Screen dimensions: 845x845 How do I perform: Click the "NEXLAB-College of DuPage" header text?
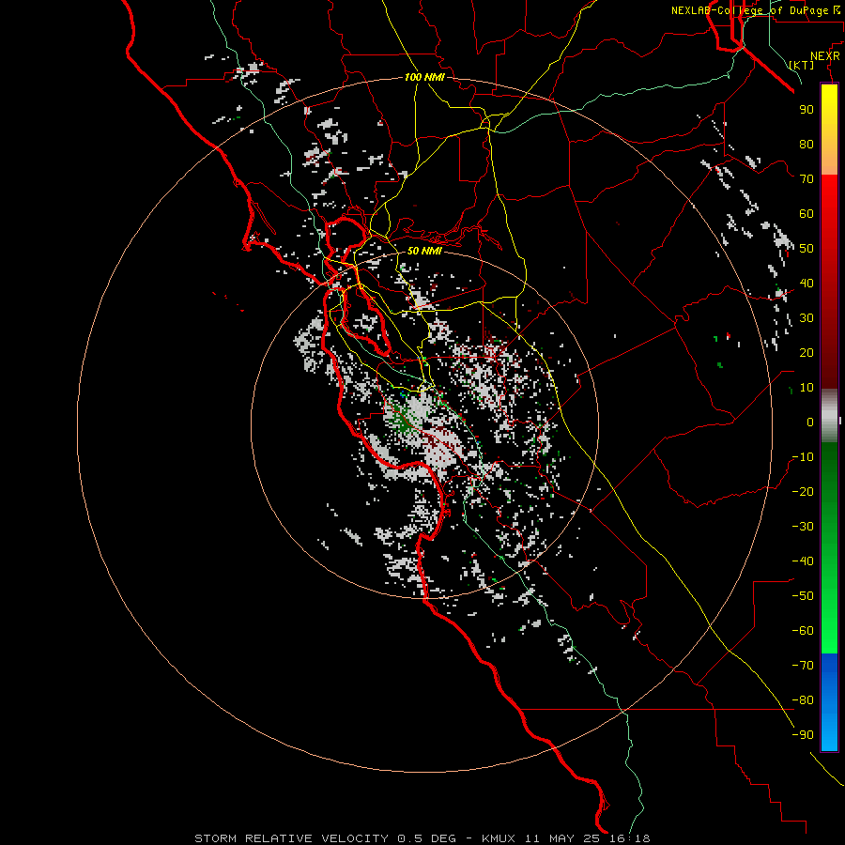[750, 10]
